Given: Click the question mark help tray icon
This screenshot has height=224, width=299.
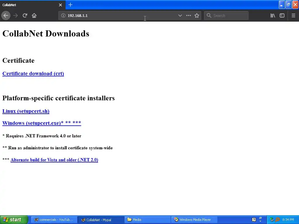Looking at the screenshot, I should point(254,220).
